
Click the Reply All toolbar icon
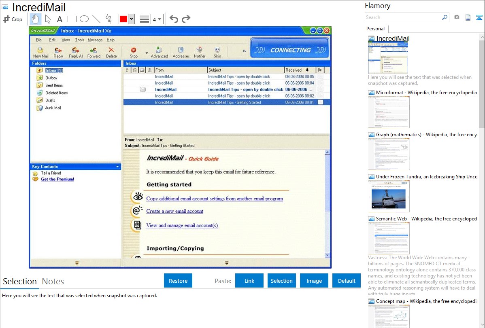coord(76,53)
